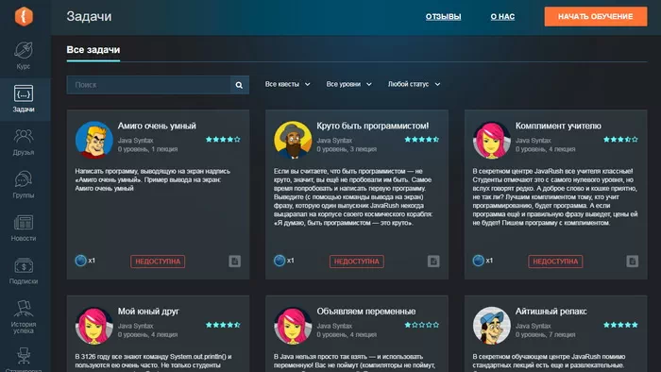Select the Все задачи tab
The height and width of the screenshot is (372, 661).
(93, 50)
